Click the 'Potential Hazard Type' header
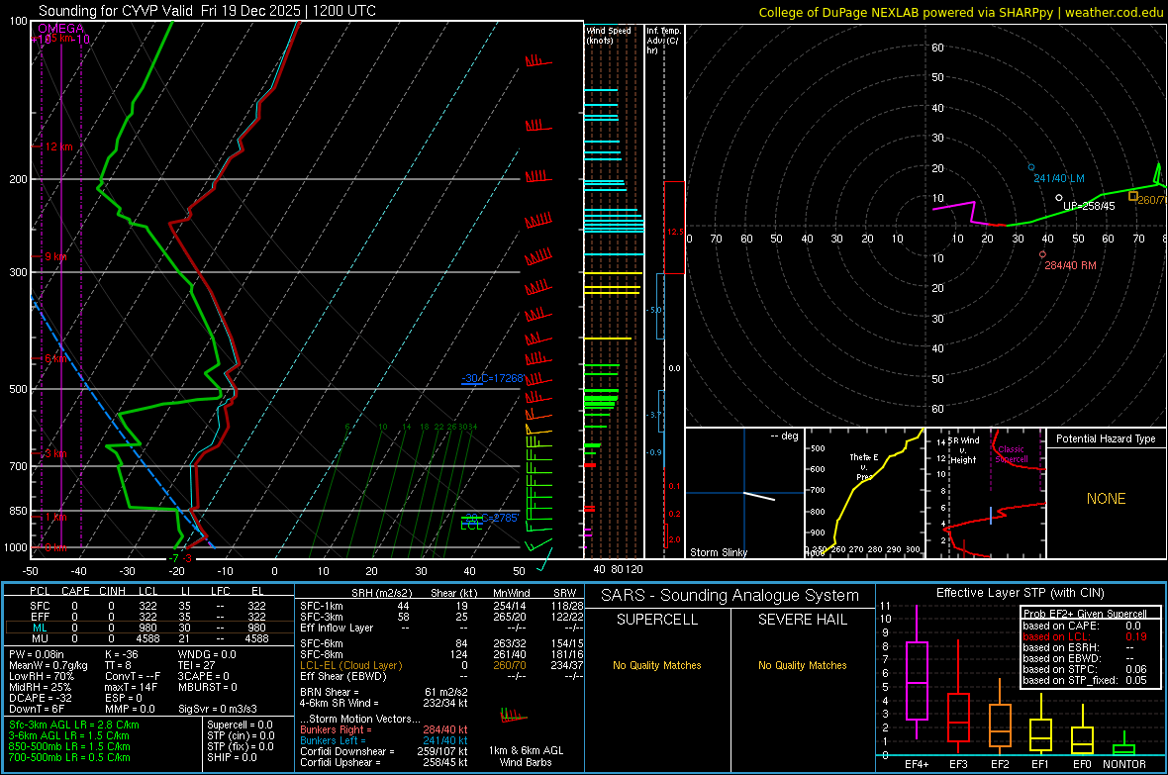This screenshot has height=775, width=1168. [x=1106, y=438]
